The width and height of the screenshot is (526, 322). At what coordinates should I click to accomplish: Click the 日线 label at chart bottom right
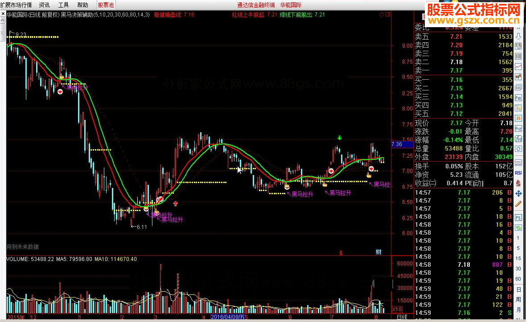coord(402,317)
